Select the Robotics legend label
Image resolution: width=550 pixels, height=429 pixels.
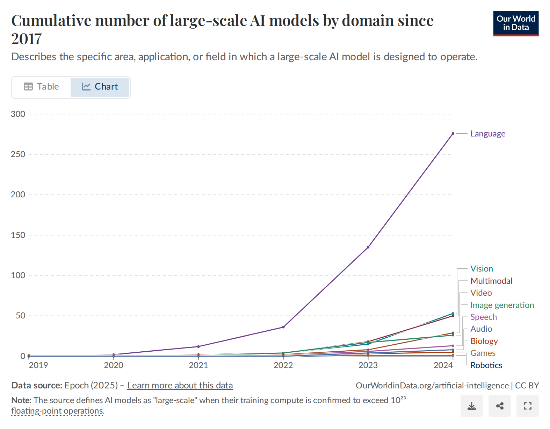486,365
